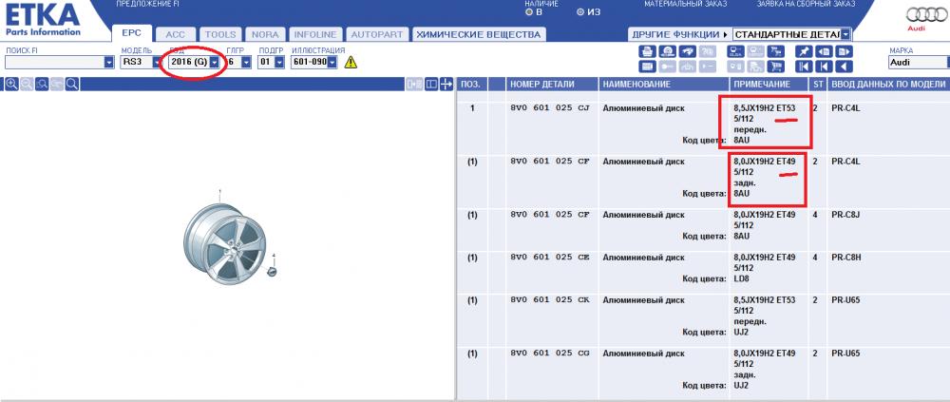
Task: Jump to first illustration arrow button
Action: coord(804,67)
